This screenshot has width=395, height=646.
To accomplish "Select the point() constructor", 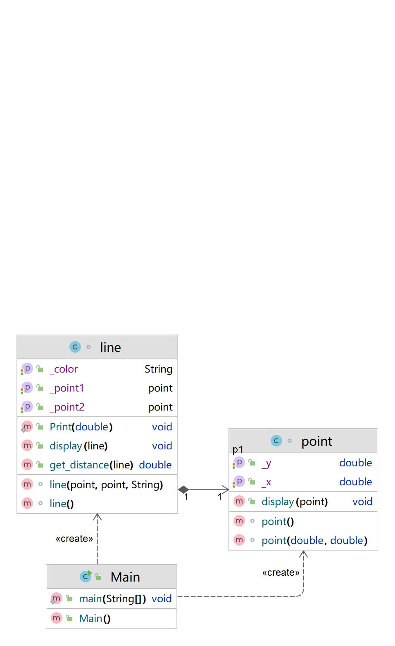I will 278,522.
